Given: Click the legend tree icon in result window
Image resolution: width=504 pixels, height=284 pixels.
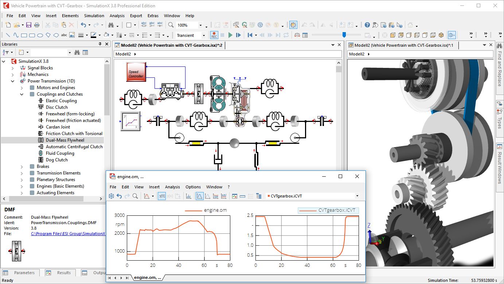Looking at the screenshot, I should point(259,196).
